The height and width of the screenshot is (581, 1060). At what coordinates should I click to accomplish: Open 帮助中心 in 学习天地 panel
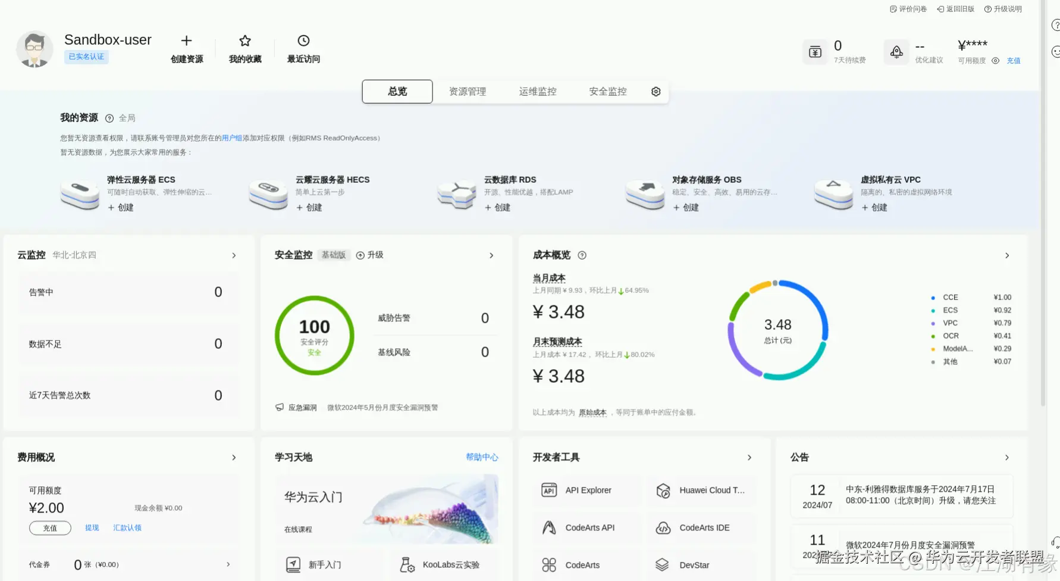[x=482, y=457]
